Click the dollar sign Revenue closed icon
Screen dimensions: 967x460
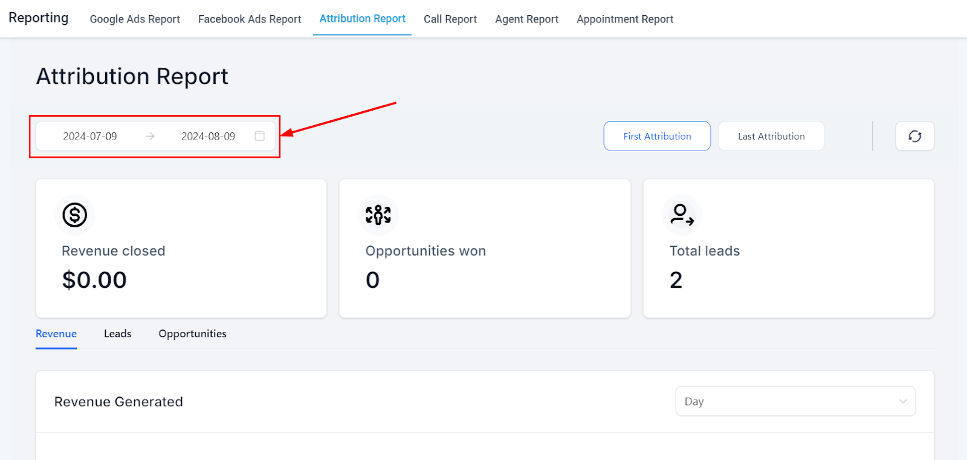(75, 215)
